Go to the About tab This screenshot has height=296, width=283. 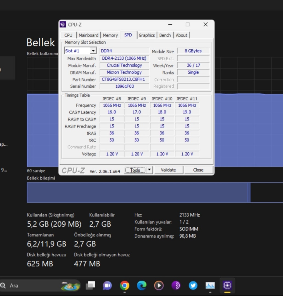click(182, 35)
